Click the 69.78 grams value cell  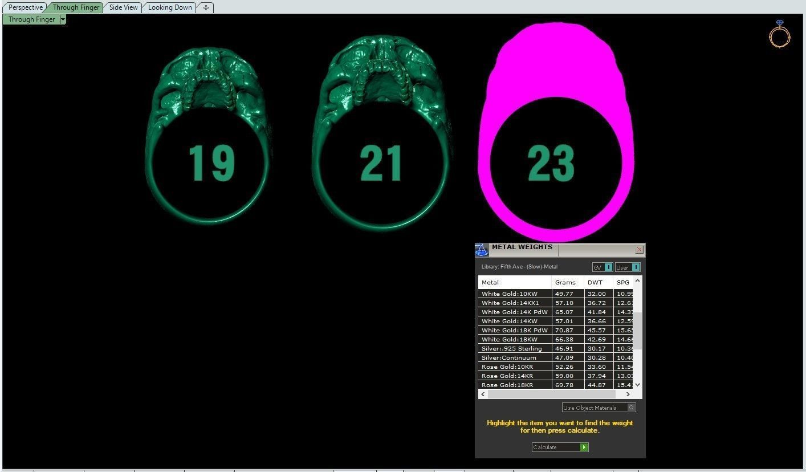(568, 385)
